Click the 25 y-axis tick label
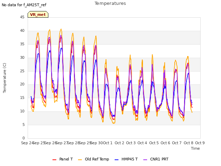The width and height of the screenshot is (221, 166). [22, 71]
